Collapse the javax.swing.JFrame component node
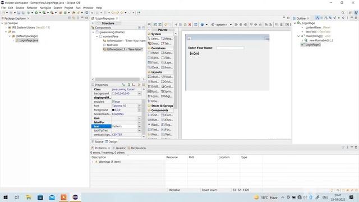The width and height of the screenshot is (359, 202). [x=94, y=33]
